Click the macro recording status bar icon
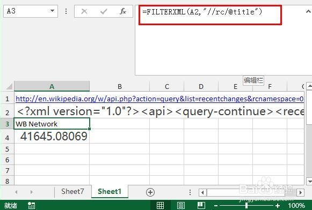 coord(31,205)
